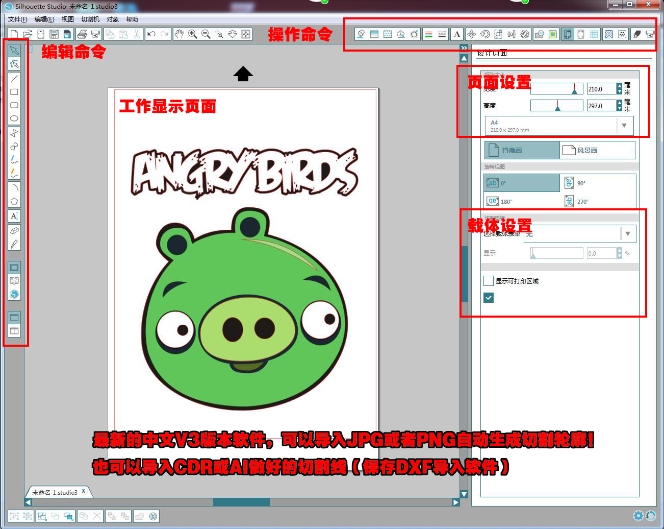Close the 未命名-1.studio3 tab
Viewport: 664px width, 529px height.
[x=84, y=491]
